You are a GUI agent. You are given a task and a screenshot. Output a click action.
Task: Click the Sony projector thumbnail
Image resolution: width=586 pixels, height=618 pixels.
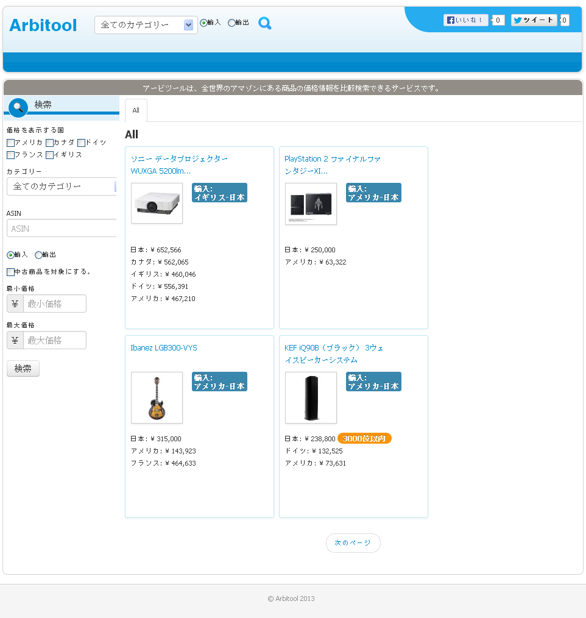pyautogui.click(x=157, y=204)
